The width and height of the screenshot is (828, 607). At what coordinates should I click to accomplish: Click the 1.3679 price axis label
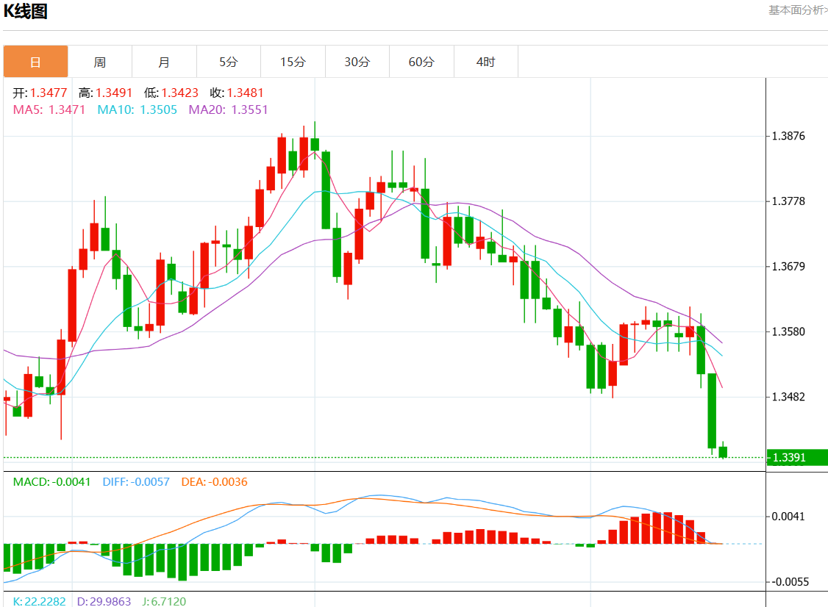pyautogui.click(x=788, y=267)
